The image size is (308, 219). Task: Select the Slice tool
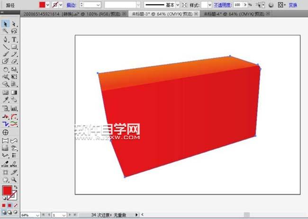[14, 172]
